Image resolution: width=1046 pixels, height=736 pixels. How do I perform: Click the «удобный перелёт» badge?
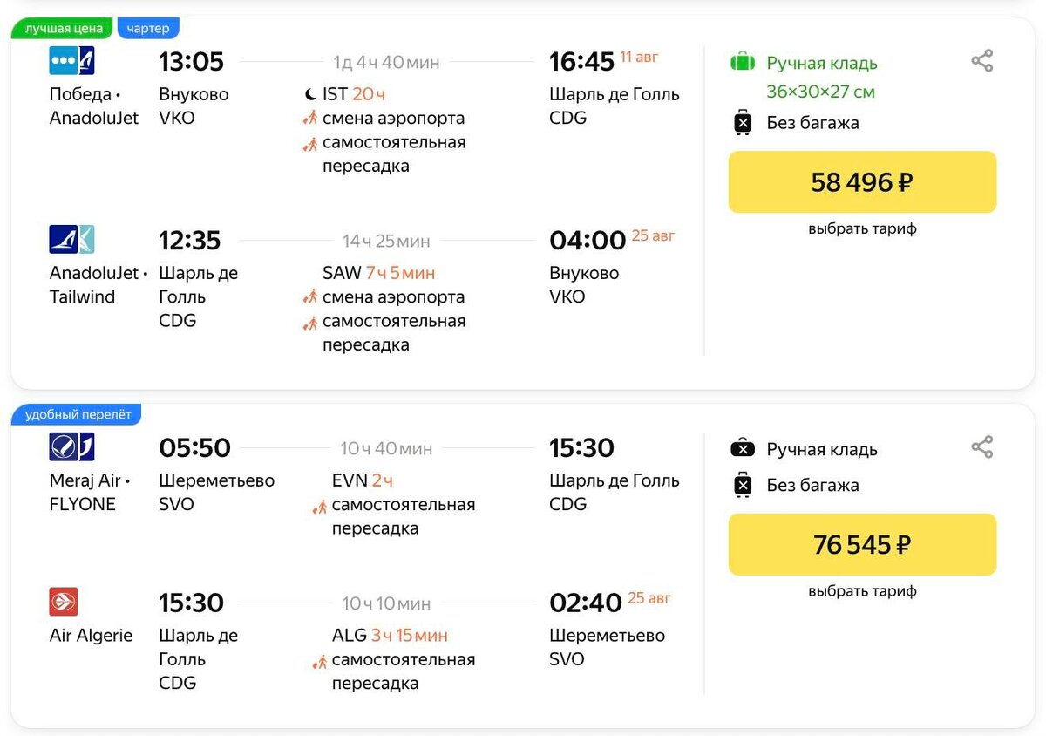[x=78, y=415]
